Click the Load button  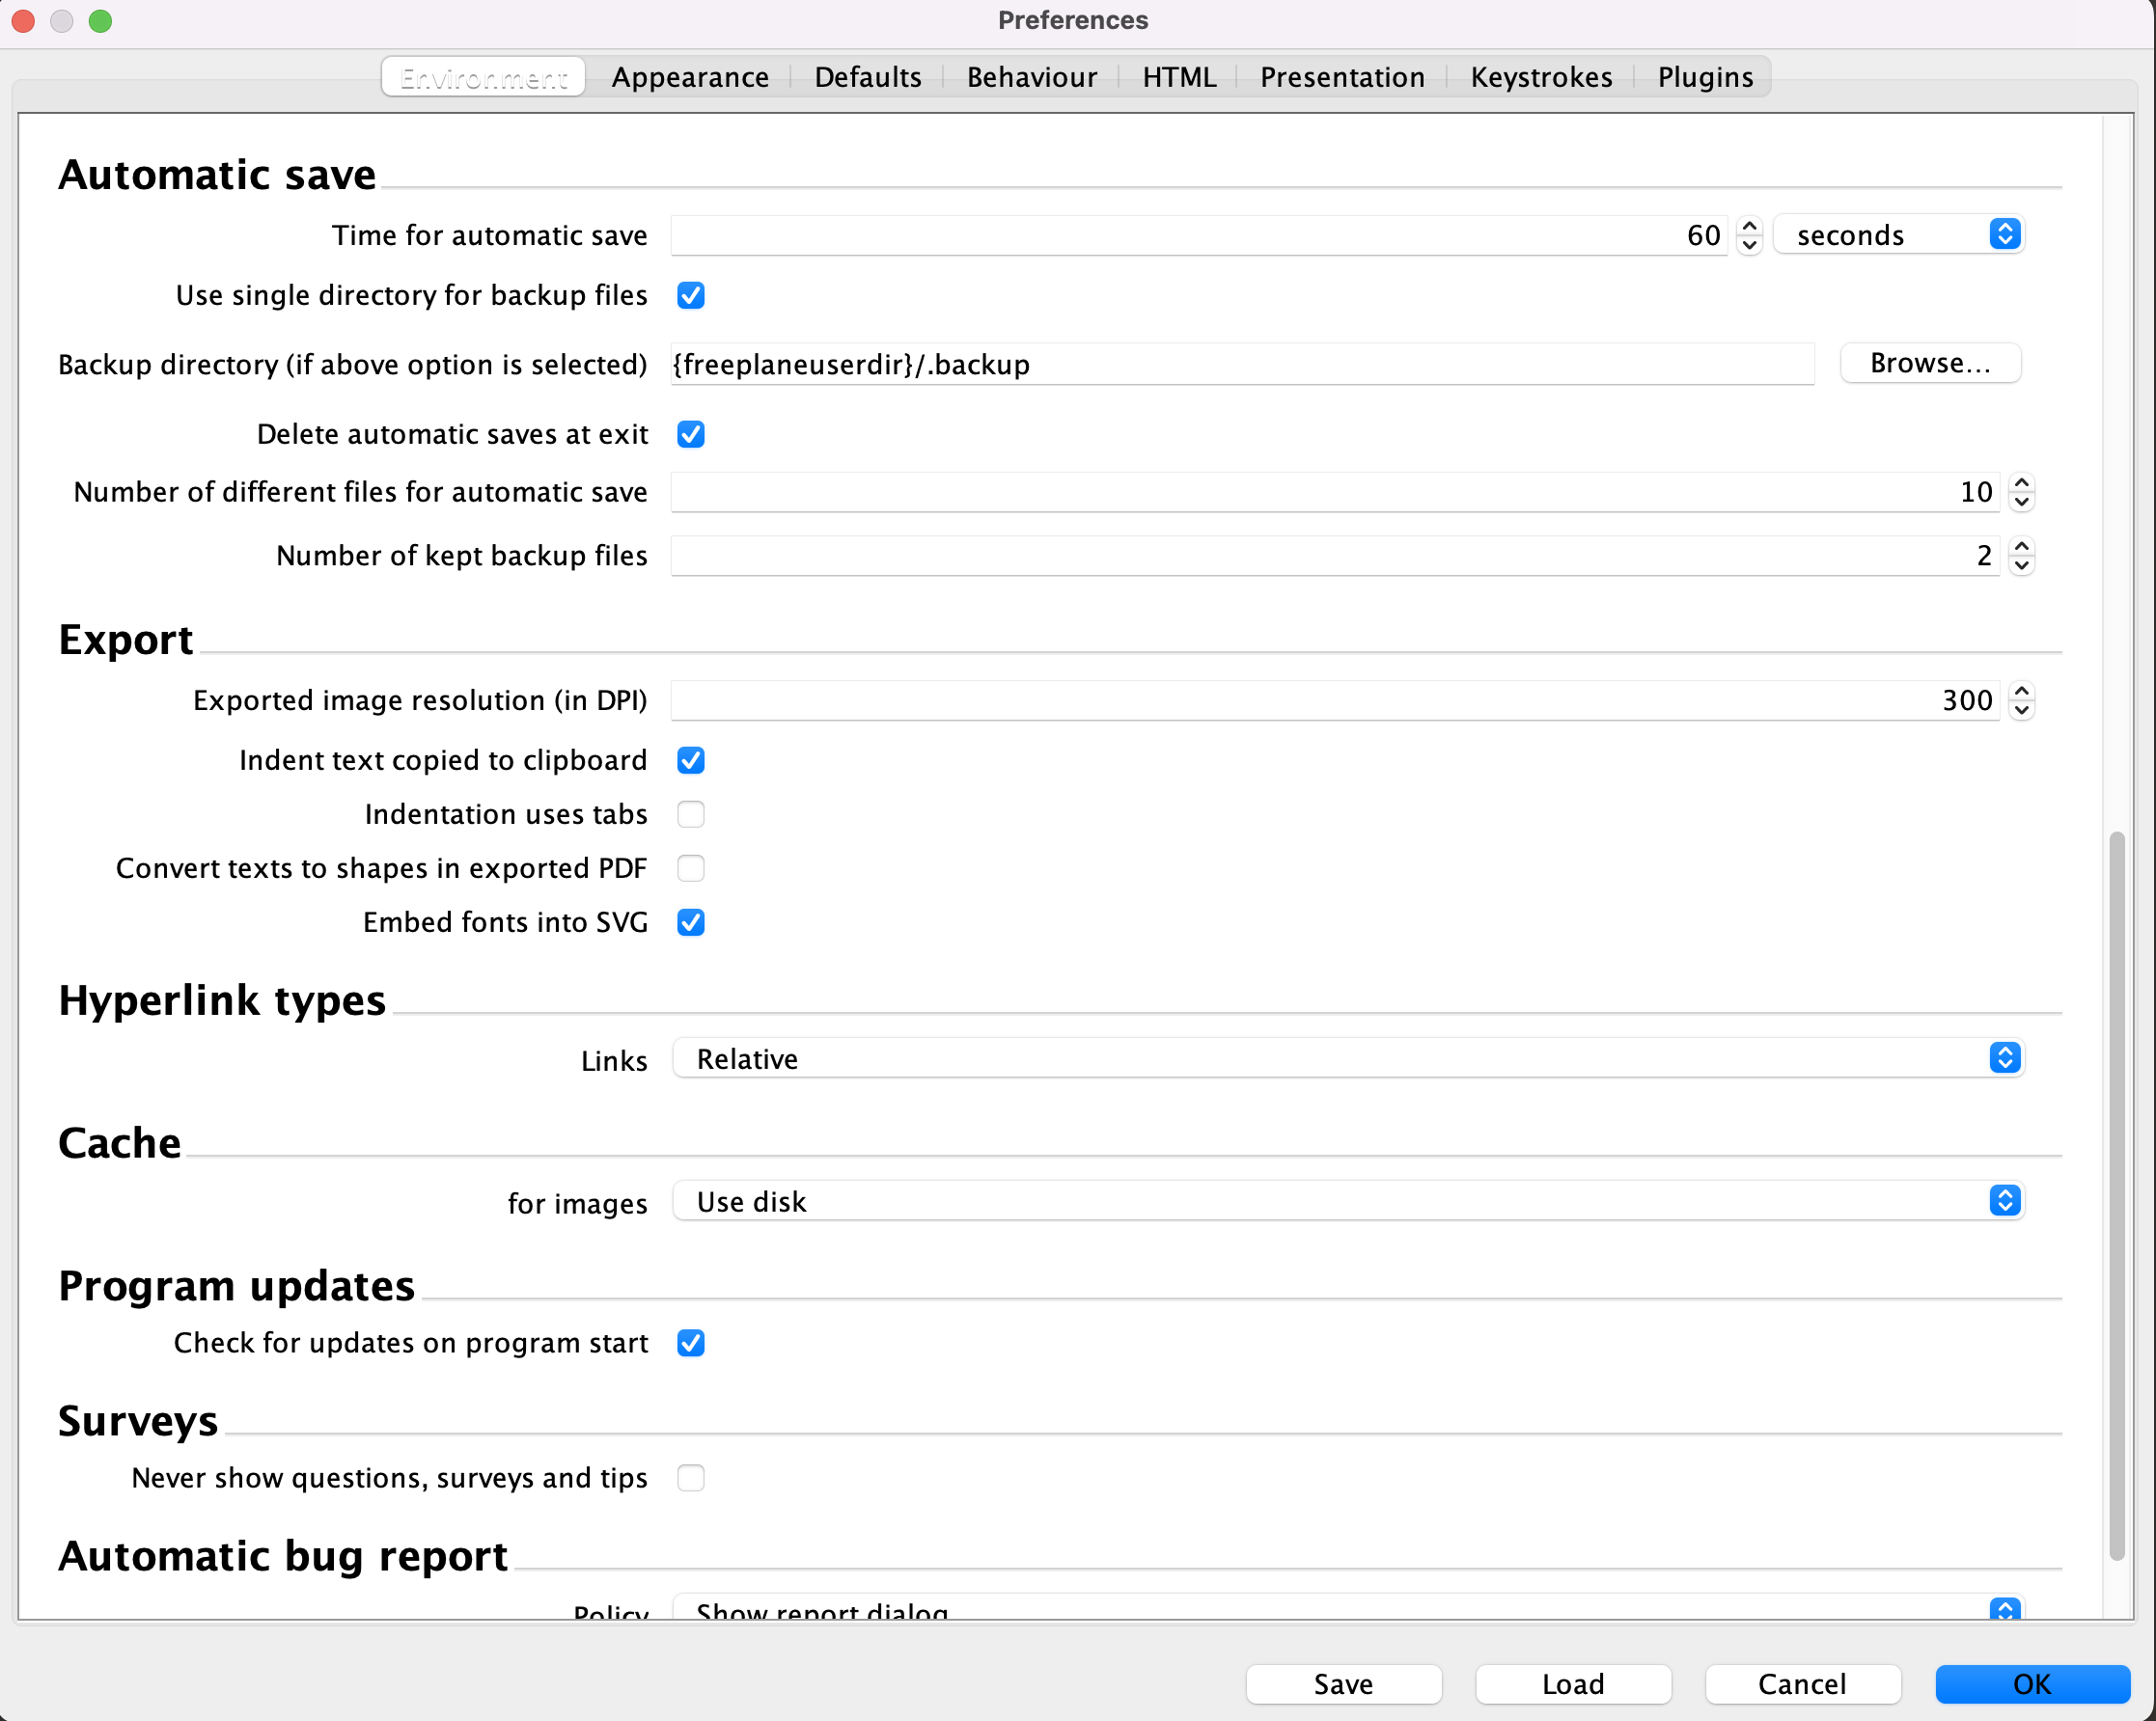[1573, 1684]
